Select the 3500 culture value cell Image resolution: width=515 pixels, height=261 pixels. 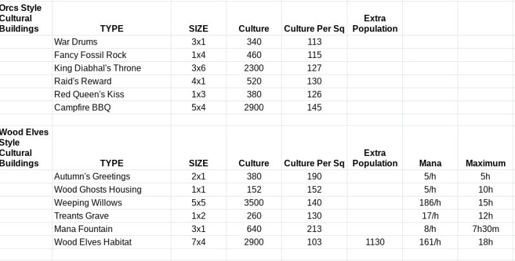pyautogui.click(x=253, y=202)
